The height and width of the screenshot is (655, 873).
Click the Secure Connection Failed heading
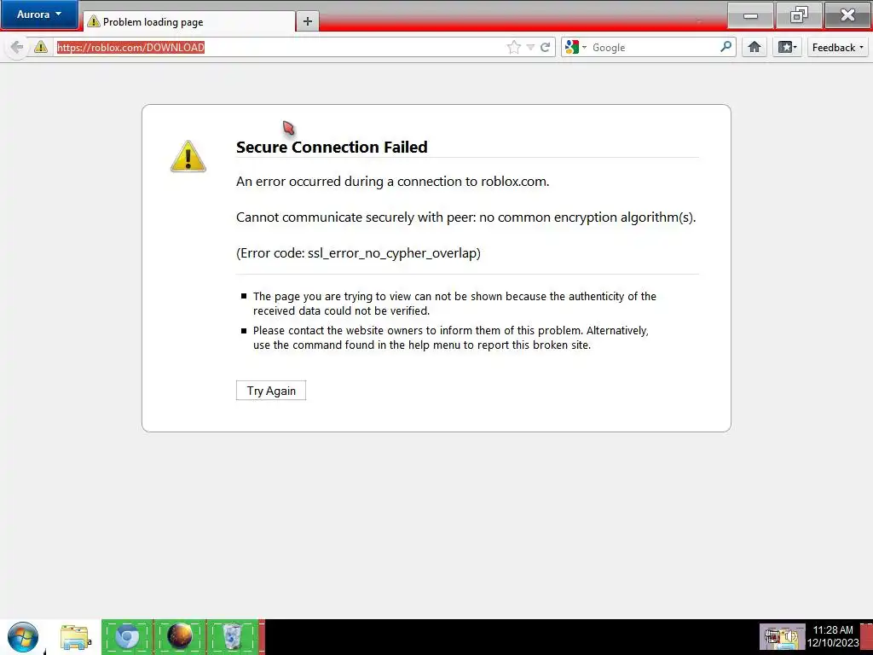332,147
